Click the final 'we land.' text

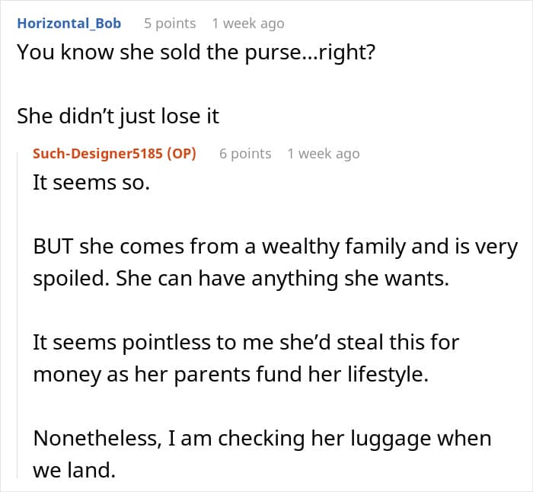point(74,470)
